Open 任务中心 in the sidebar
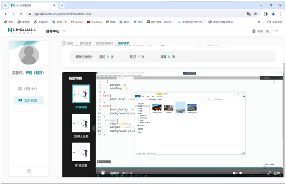The height and width of the screenshot is (185, 286). point(28,89)
